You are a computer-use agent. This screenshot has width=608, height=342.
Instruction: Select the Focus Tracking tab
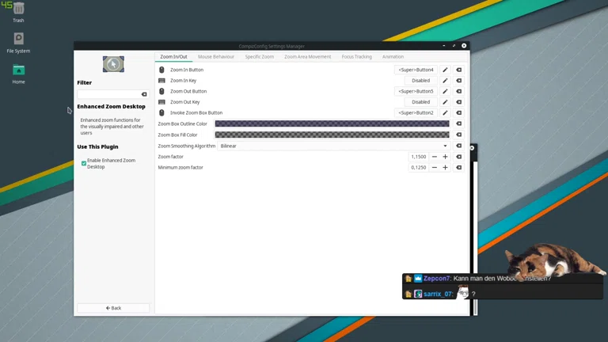[x=357, y=57]
